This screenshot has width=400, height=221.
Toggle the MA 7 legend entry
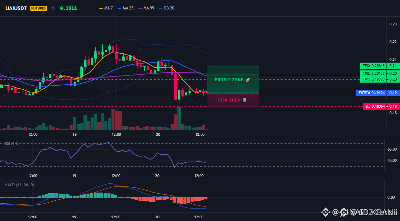(x=106, y=8)
